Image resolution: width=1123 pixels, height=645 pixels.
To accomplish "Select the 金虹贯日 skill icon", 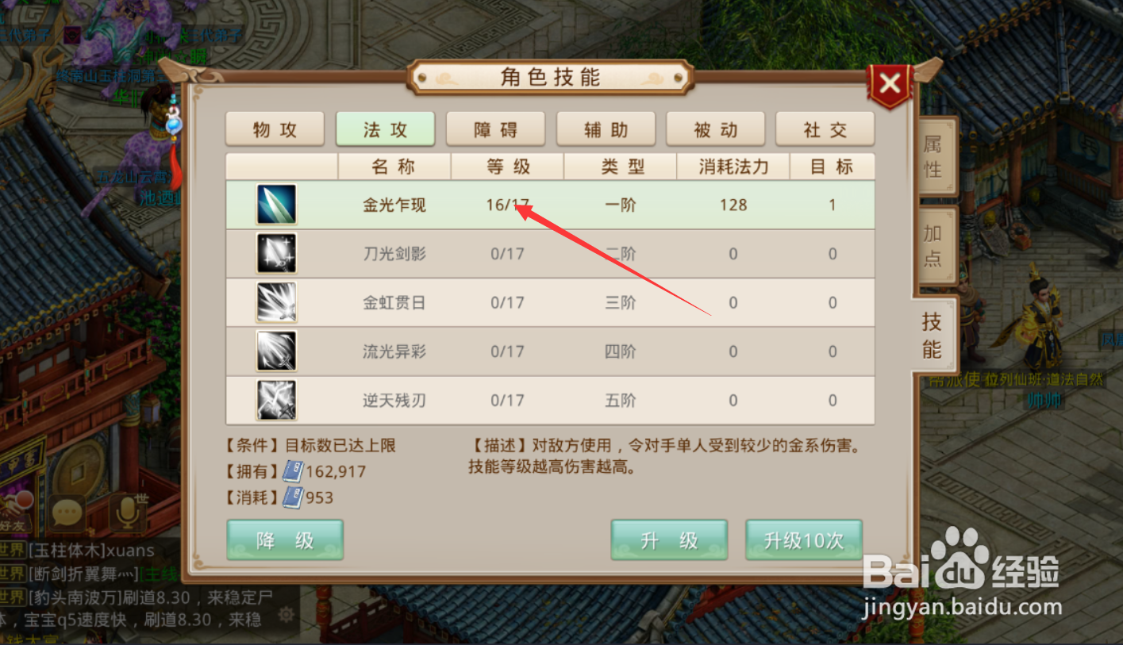I will point(276,302).
